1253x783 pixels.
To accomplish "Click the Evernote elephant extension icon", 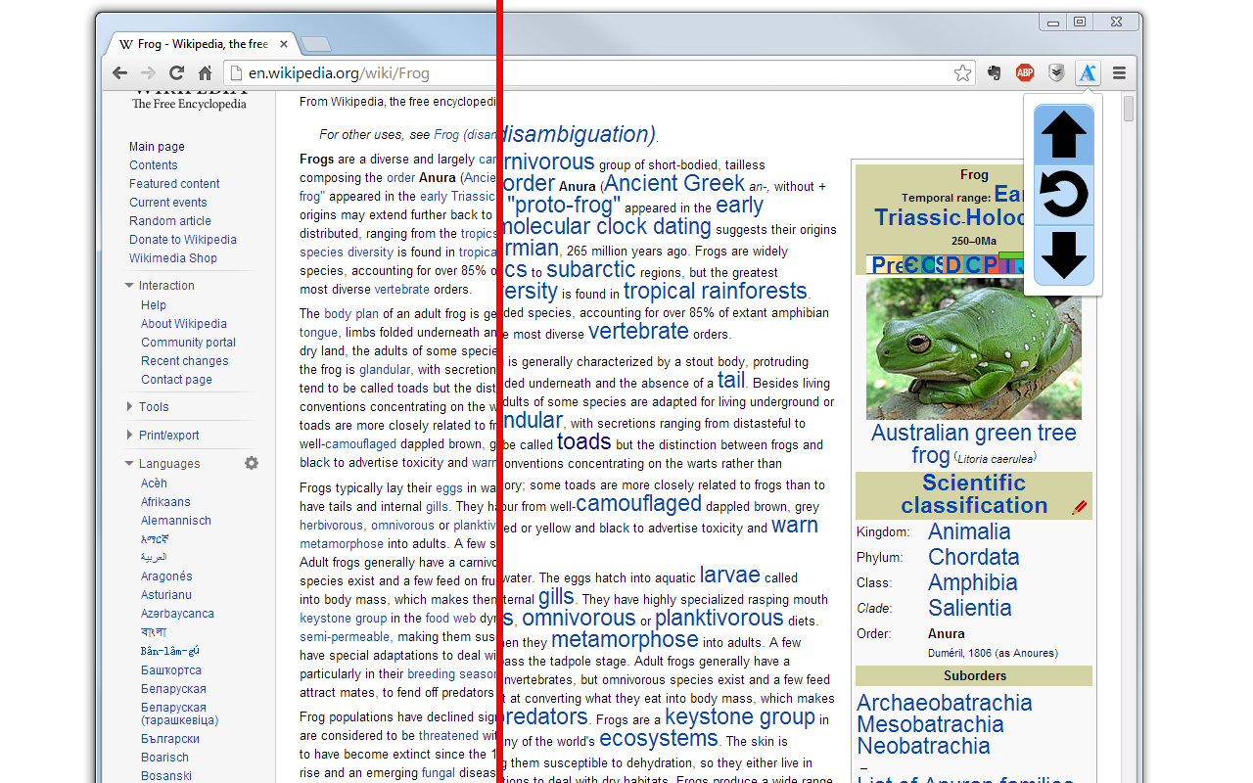I will click(x=995, y=72).
